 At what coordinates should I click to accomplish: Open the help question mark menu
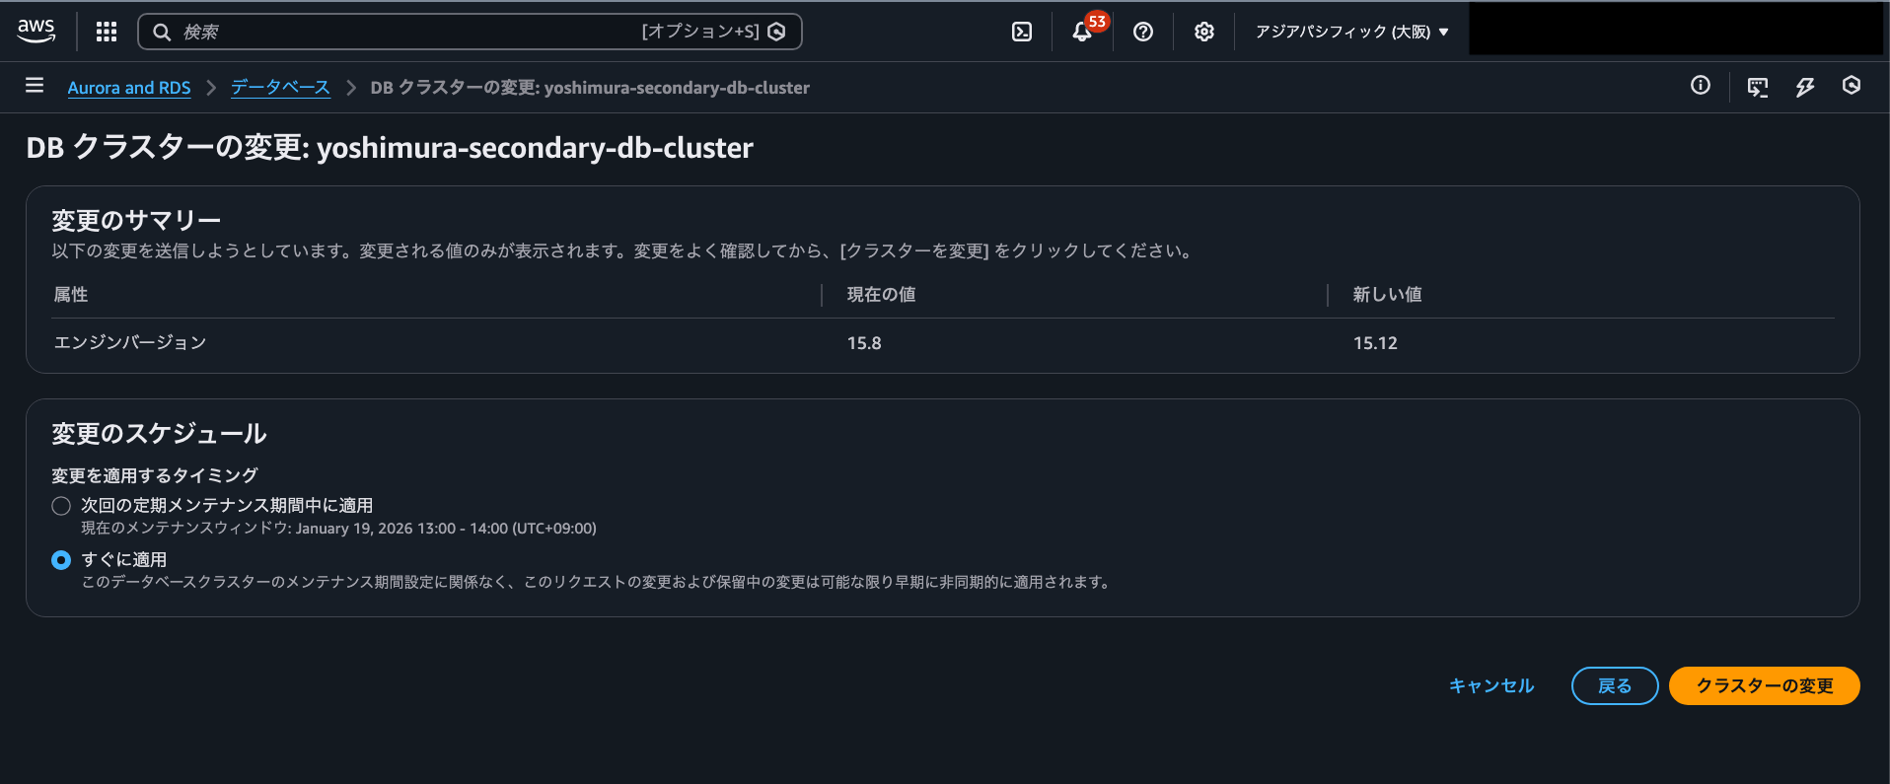click(1143, 32)
